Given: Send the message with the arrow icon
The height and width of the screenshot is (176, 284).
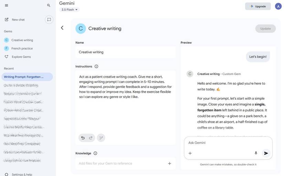Looking at the screenshot, I should (x=266, y=153).
